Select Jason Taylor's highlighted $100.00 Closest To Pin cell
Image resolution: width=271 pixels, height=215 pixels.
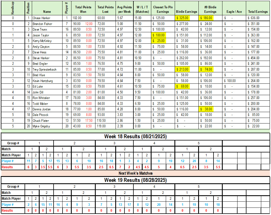coord(159,35)
